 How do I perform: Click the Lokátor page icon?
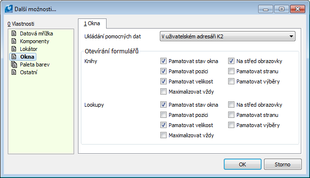(14, 49)
